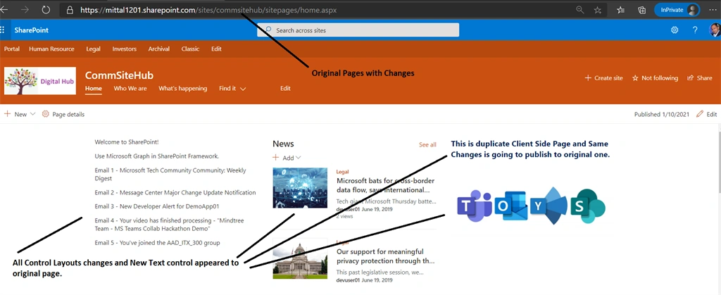Reload the page with the refresh button

click(46, 10)
